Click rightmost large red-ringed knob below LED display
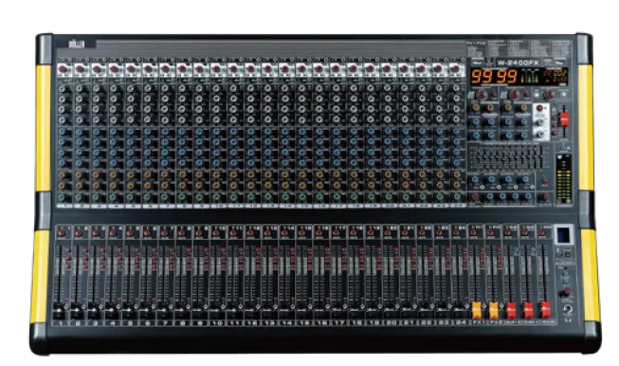619x366 pixels. (x=551, y=95)
